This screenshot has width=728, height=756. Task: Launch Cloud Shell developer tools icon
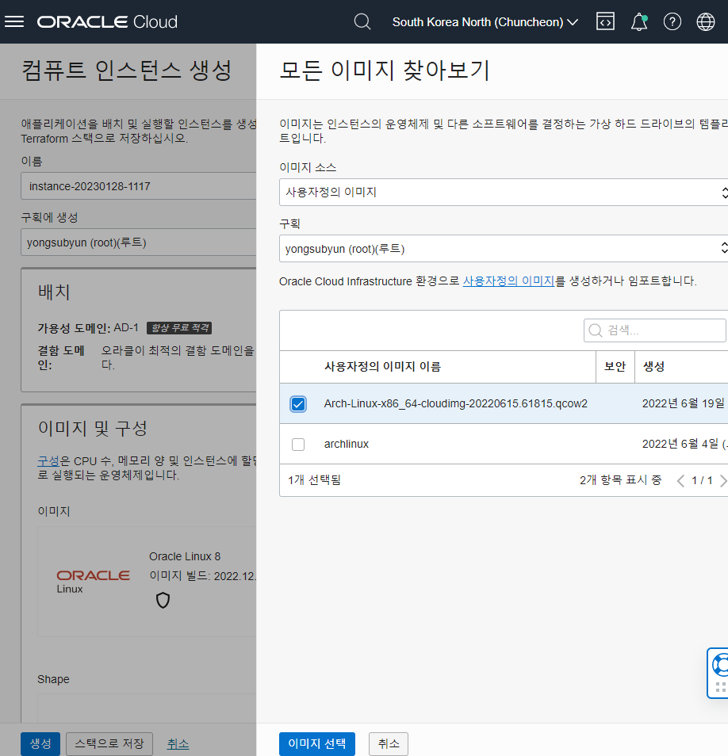point(605,21)
